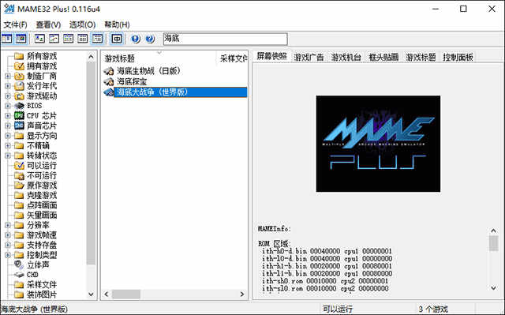Select the 可以运行 folder with checkmark
This screenshot has width=505, height=315.
(36, 166)
